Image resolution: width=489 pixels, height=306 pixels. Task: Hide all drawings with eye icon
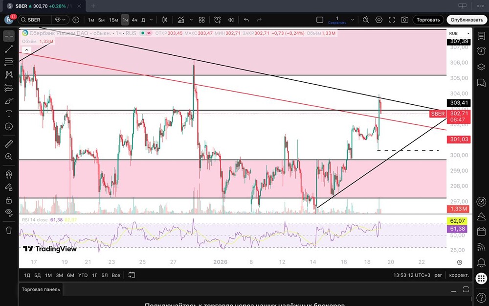click(x=9, y=212)
